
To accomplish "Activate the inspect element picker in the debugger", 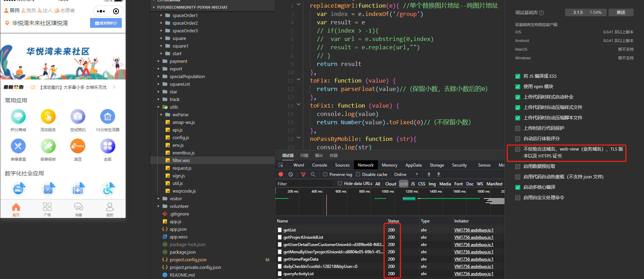I will (x=281, y=165).
